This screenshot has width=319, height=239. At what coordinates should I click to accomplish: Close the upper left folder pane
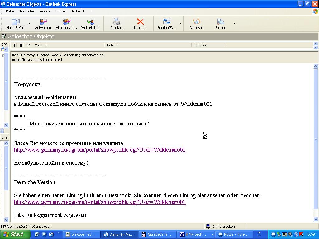(x=6, y=44)
